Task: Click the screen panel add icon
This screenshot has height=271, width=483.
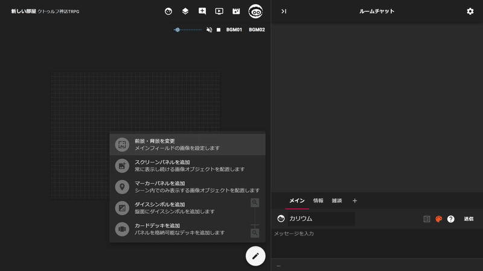Action: point(122,166)
